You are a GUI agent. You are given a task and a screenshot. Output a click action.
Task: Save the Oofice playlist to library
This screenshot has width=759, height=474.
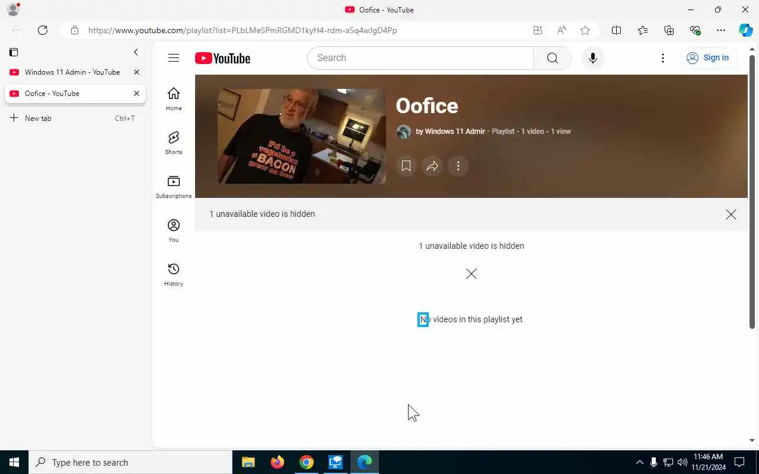point(406,166)
